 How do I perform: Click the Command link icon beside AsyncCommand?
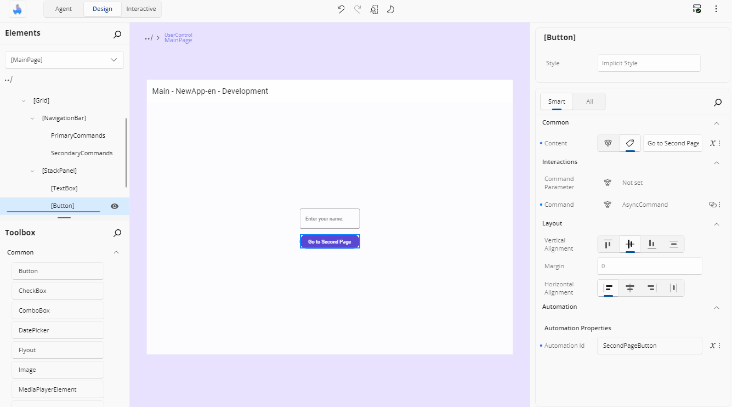click(713, 205)
